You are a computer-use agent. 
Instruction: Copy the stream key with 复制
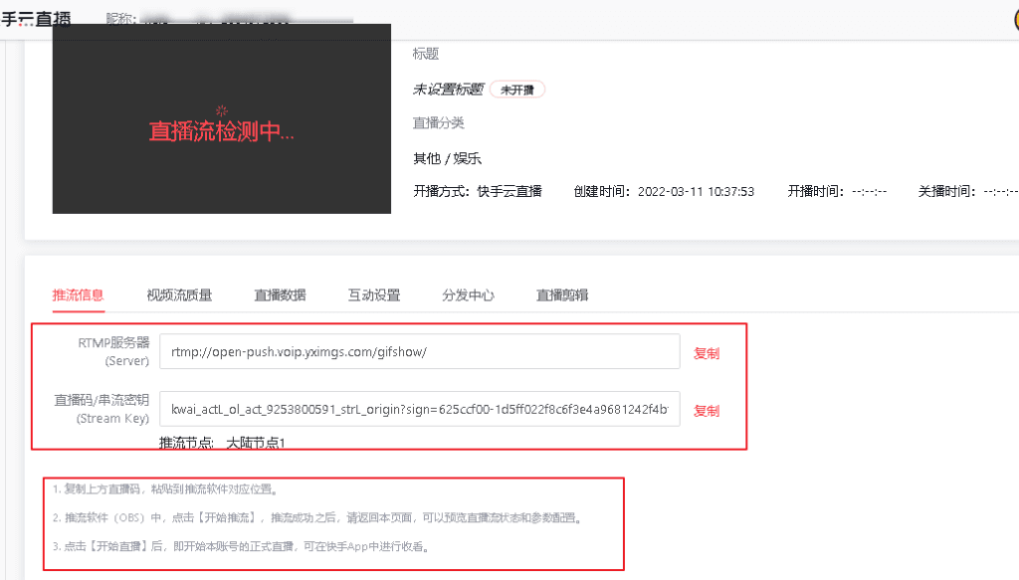707,410
